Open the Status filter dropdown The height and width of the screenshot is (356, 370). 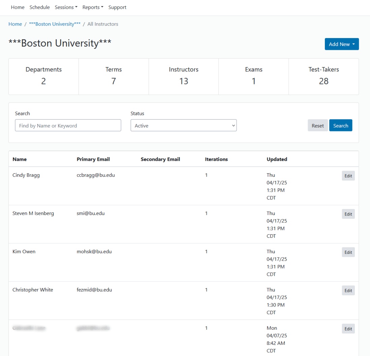[x=183, y=125]
